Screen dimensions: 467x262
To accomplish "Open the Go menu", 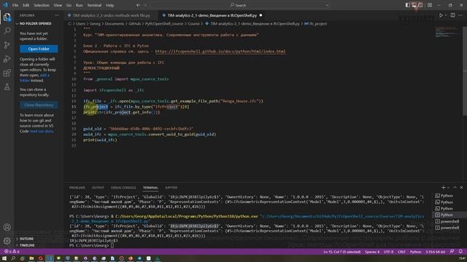I will (x=69, y=5).
